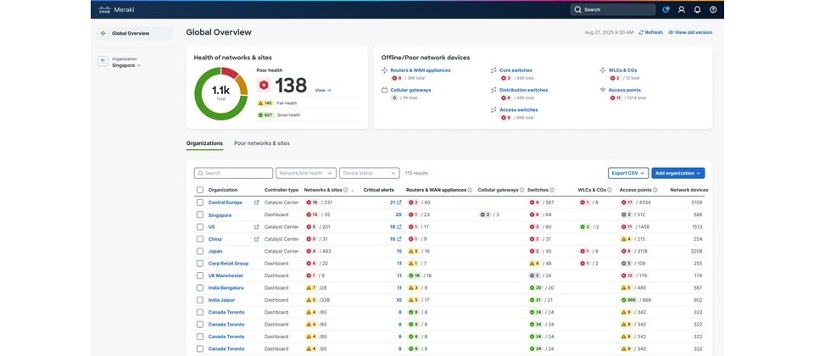Click the notifications bell icon
Viewport: 814px width, 356px height.
coord(697,9)
